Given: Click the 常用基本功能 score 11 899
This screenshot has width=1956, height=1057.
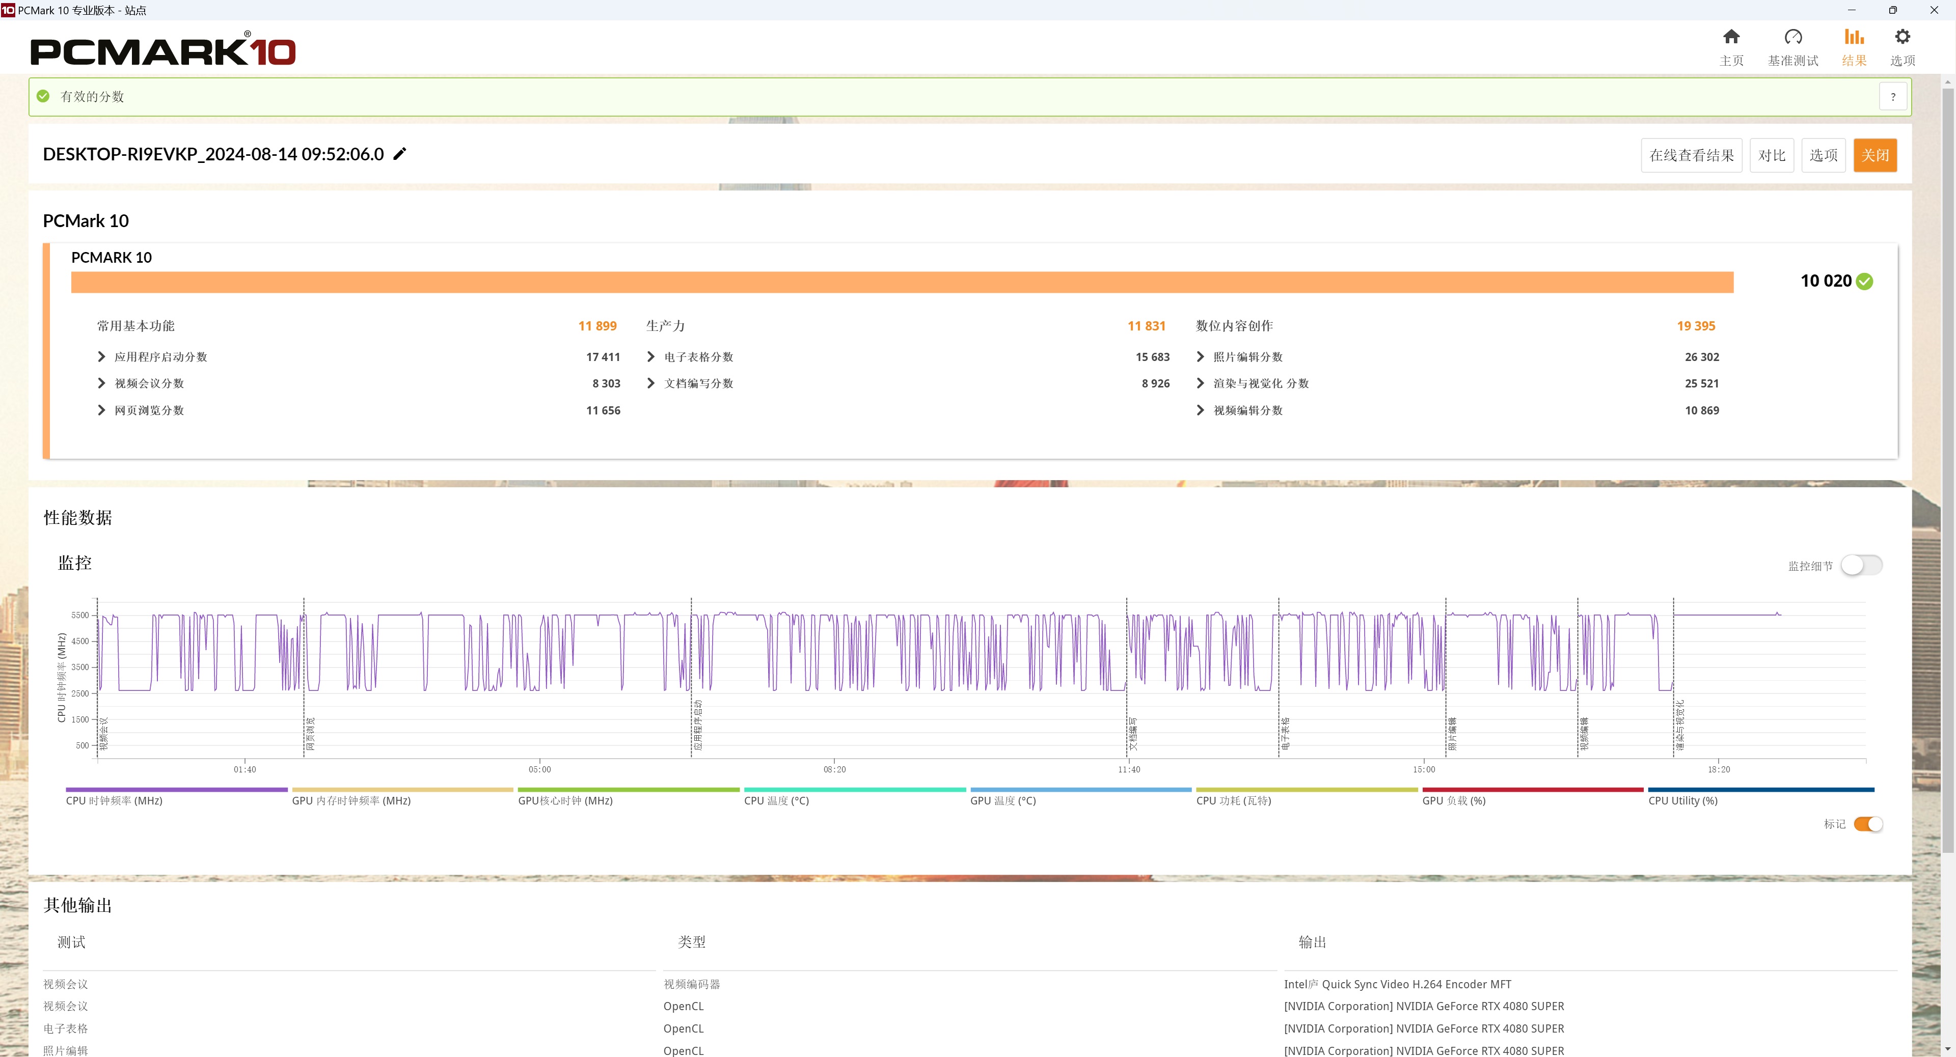Looking at the screenshot, I should tap(597, 325).
